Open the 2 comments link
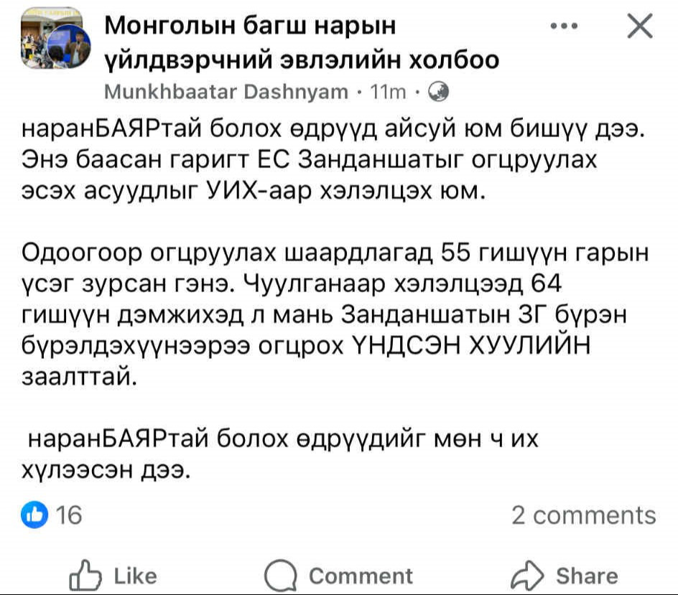678x595 pixels. tap(583, 515)
